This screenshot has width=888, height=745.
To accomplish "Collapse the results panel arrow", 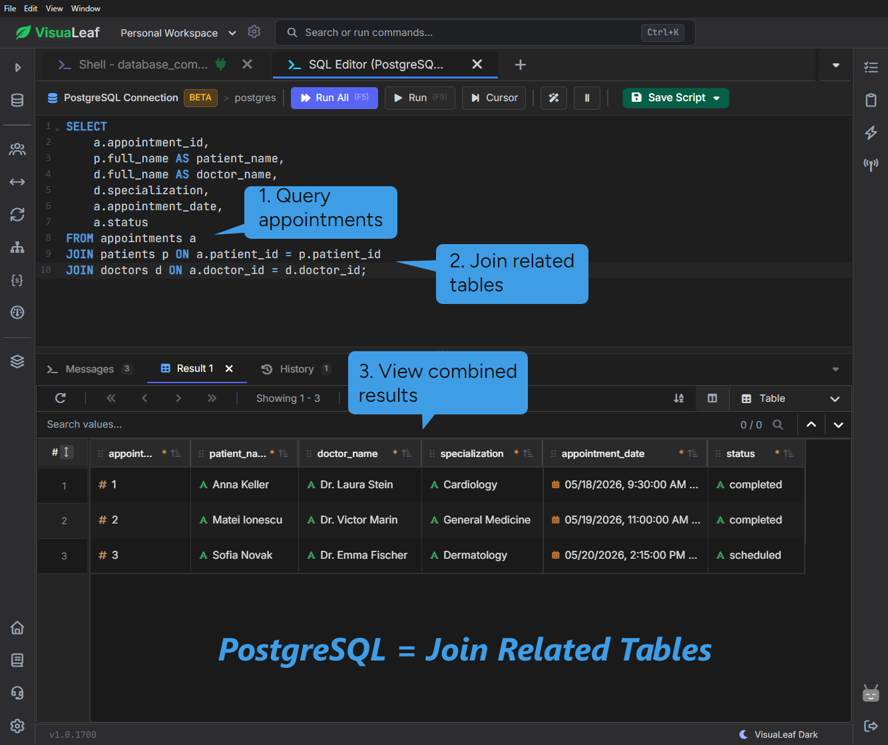I will tap(836, 369).
